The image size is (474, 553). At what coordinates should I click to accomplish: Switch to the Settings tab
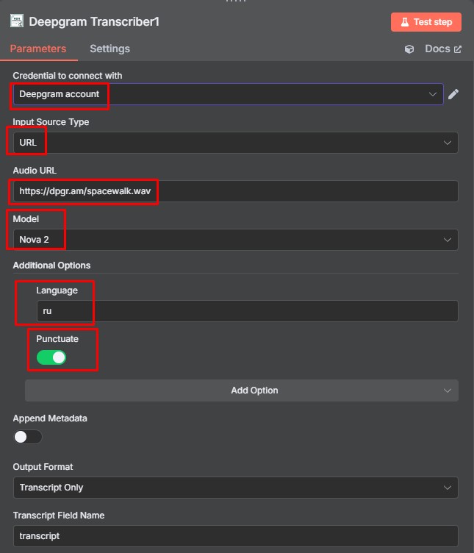click(109, 49)
